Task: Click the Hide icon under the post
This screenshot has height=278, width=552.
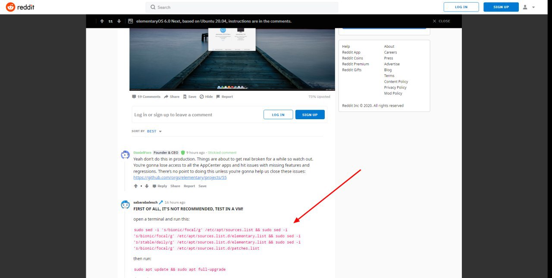Action: pos(201,97)
